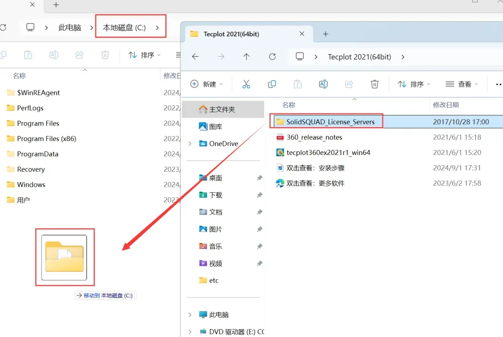503x337 pixels.
Task: Click 本地磁盘 (C:) breadcrumb segment
Action: coord(124,28)
